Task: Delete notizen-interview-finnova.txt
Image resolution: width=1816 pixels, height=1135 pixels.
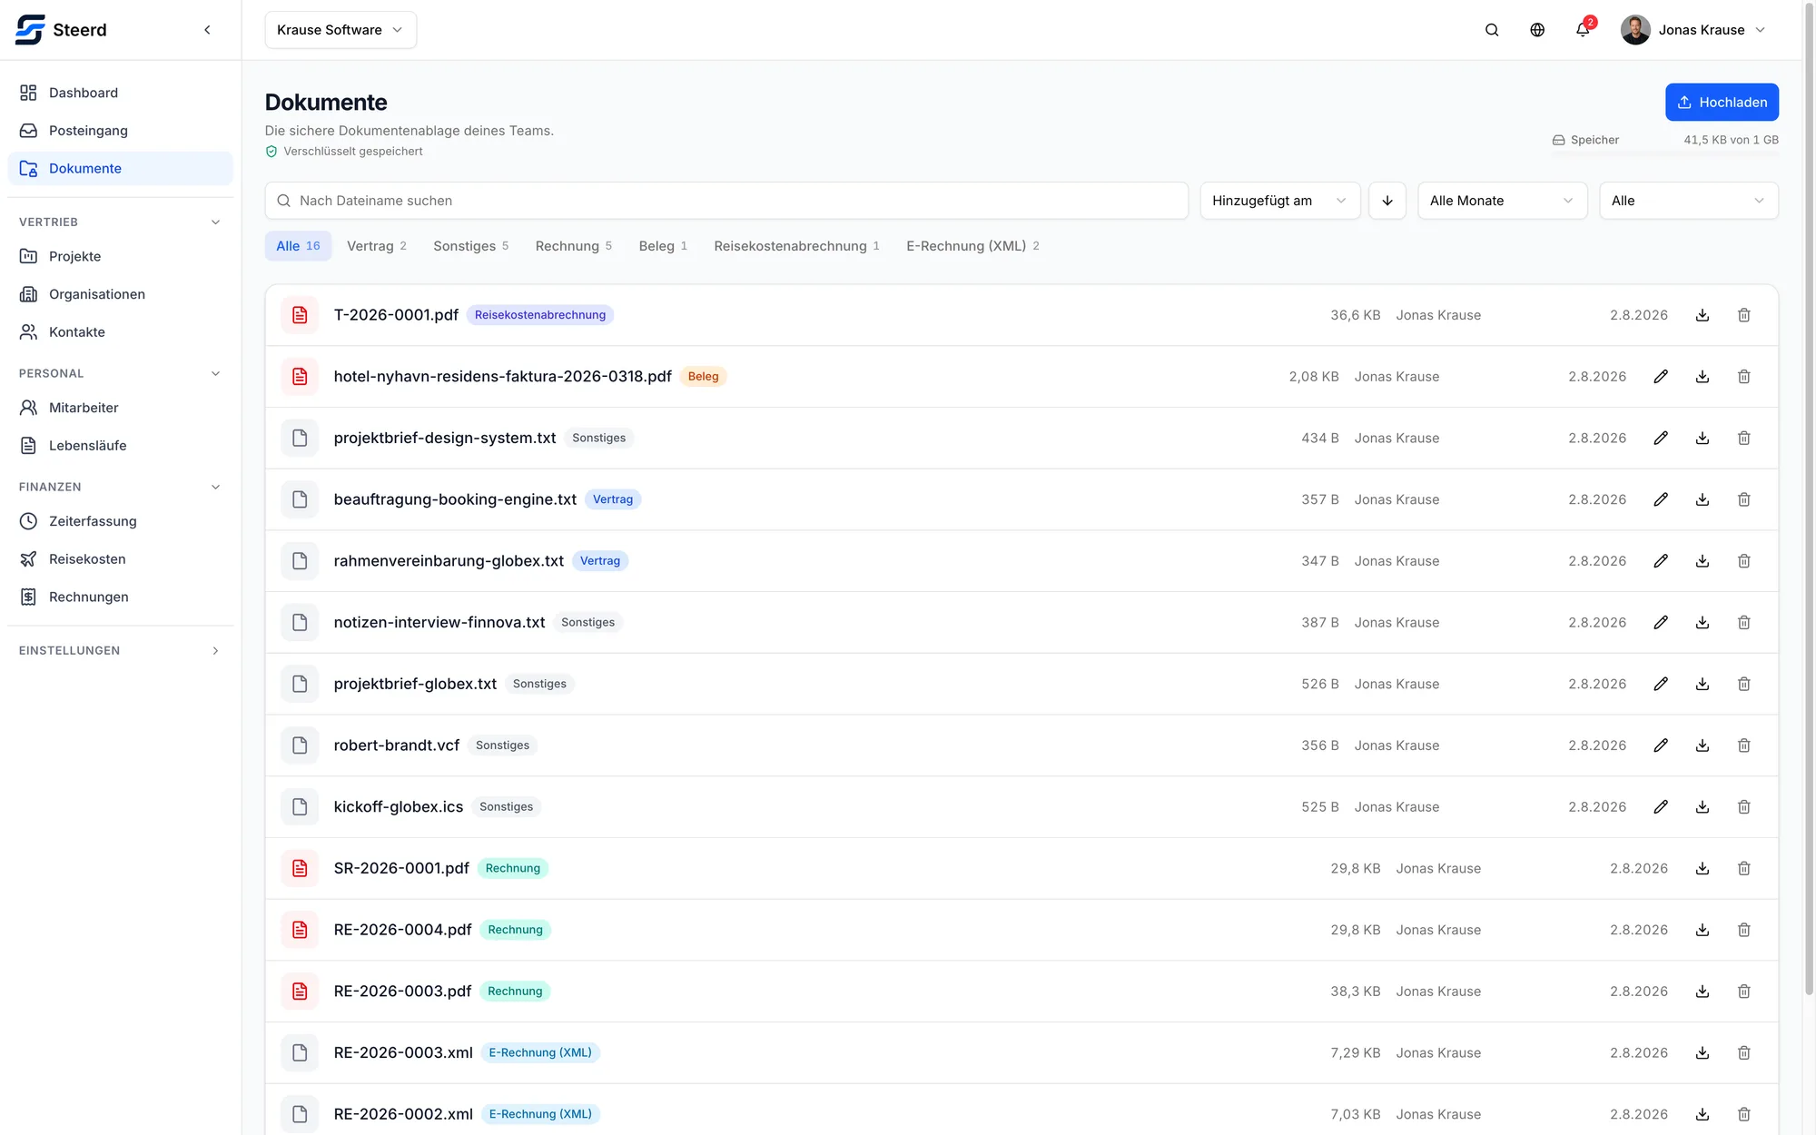Action: click(x=1744, y=622)
